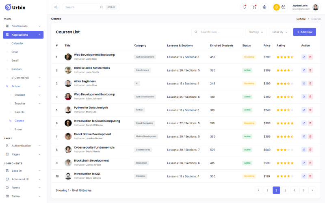Open the shopping cart icon
Image resolution: width=325 pixels, height=203 pixels.
[x=254, y=7]
